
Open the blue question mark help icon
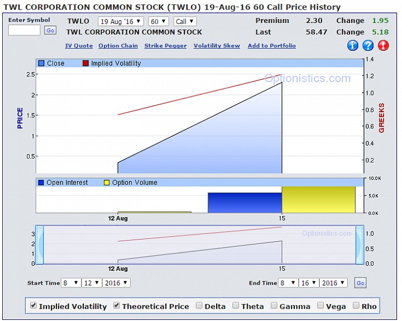tap(368, 45)
